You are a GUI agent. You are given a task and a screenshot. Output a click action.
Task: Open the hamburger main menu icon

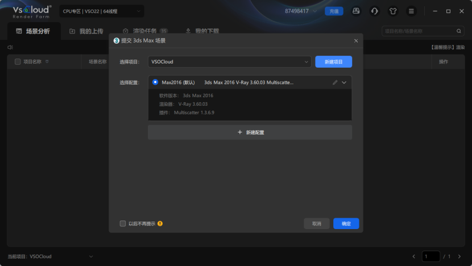tap(411, 11)
